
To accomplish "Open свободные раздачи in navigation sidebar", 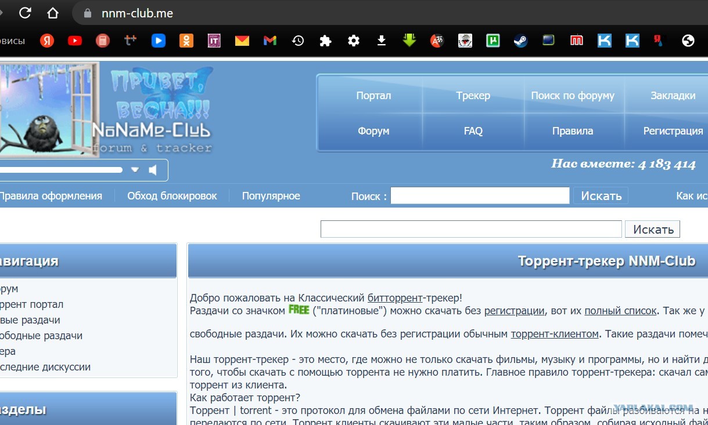I will (x=41, y=336).
